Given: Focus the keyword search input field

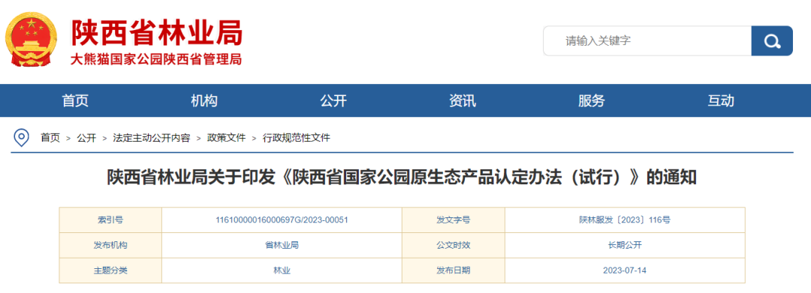Looking at the screenshot, I should [x=647, y=40].
